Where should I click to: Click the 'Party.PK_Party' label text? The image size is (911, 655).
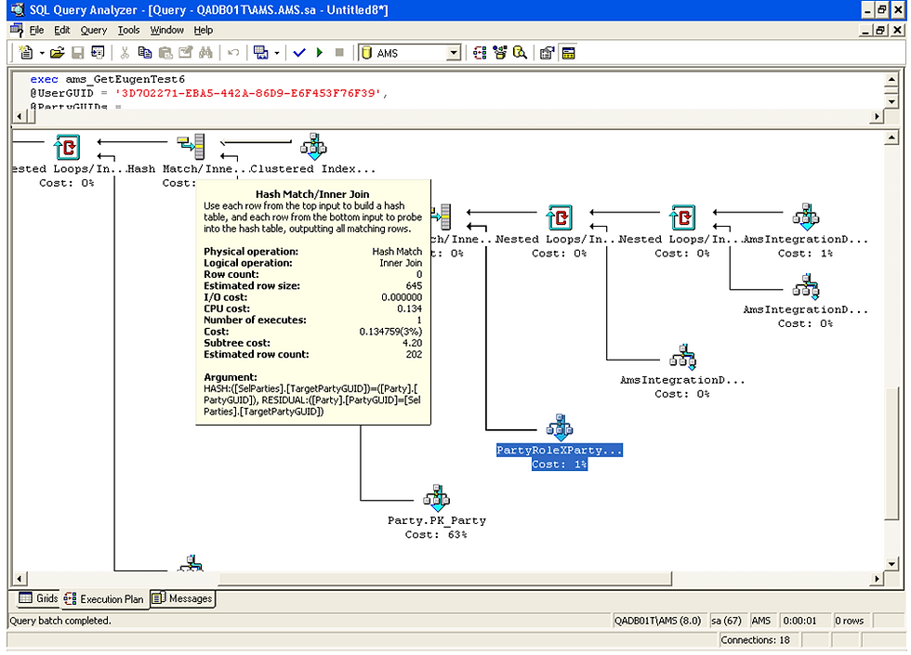(436, 520)
